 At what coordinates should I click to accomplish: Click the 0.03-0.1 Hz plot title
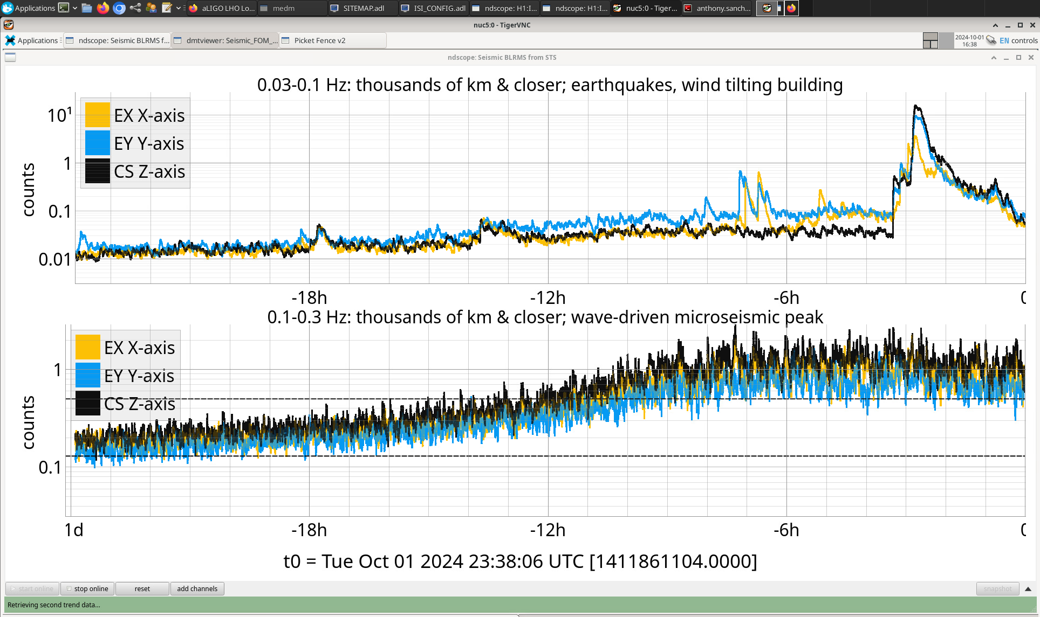click(x=550, y=85)
